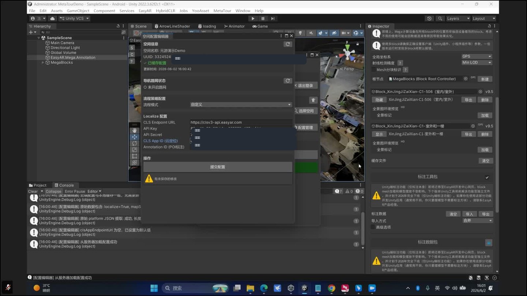This screenshot has width=527, height=296.
Task: Click the Step frame button
Action: (x=273, y=18)
